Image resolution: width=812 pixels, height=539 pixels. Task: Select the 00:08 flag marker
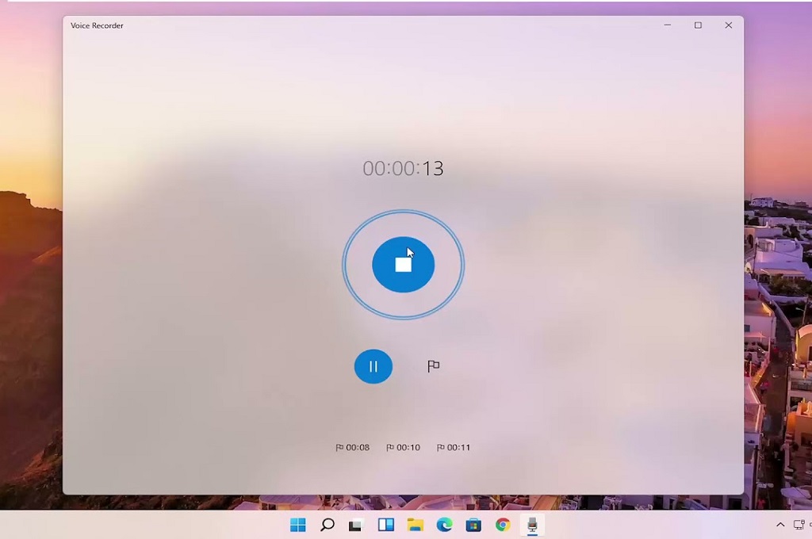351,446
